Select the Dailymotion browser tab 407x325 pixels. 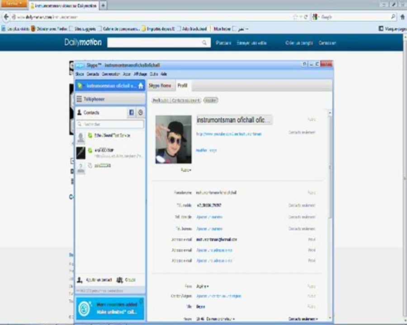pyautogui.click(x=64, y=5)
